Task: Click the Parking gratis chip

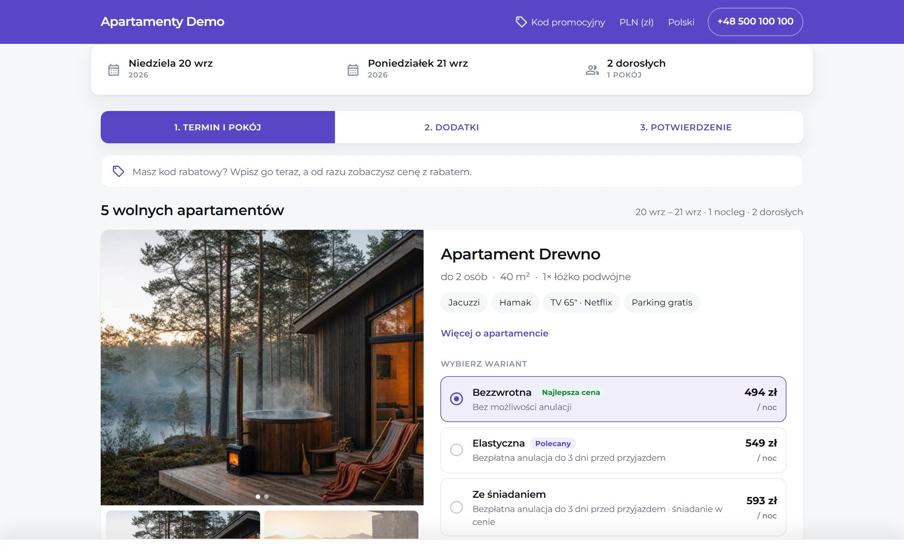Action: (662, 302)
